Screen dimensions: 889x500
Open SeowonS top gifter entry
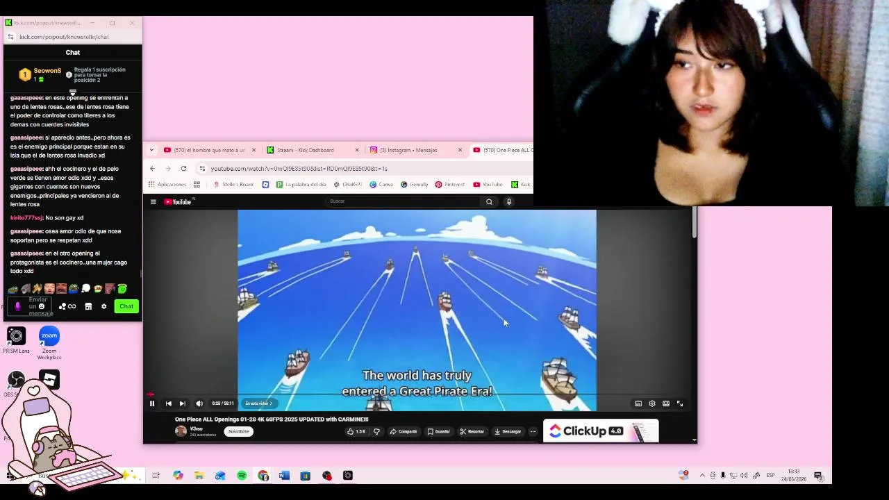pyautogui.click(x=42, y=74)
